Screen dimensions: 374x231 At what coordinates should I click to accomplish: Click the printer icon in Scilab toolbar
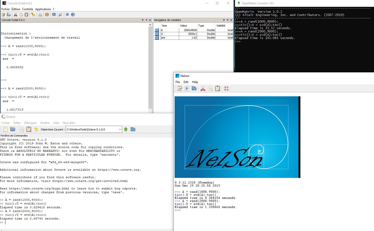coord(40,15)
